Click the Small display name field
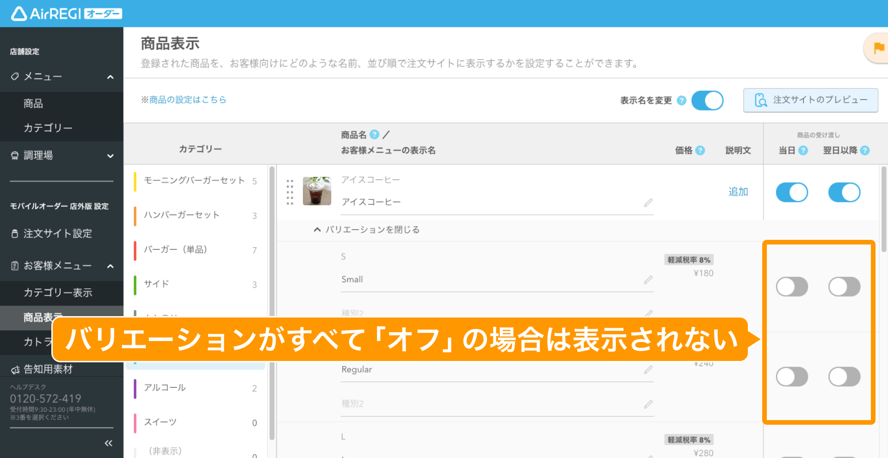This screenshot has height=458, width=888. (x=497, y=280)
